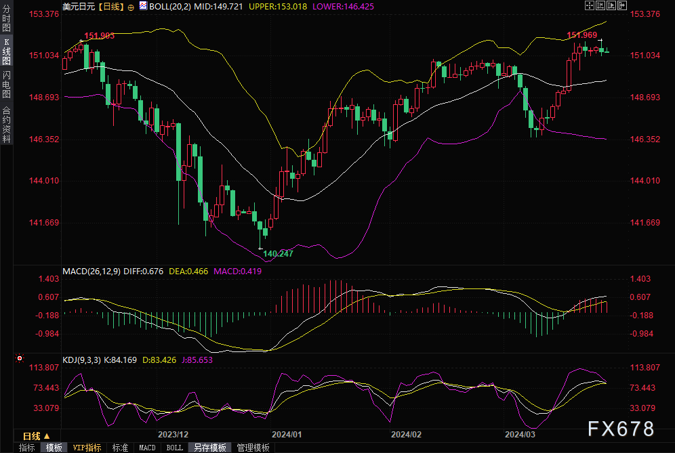Click the panel-export arrow icon at top right

coord(622,5)
